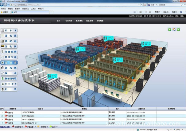Click the green back arrow above the 3D view

[169, 29]
